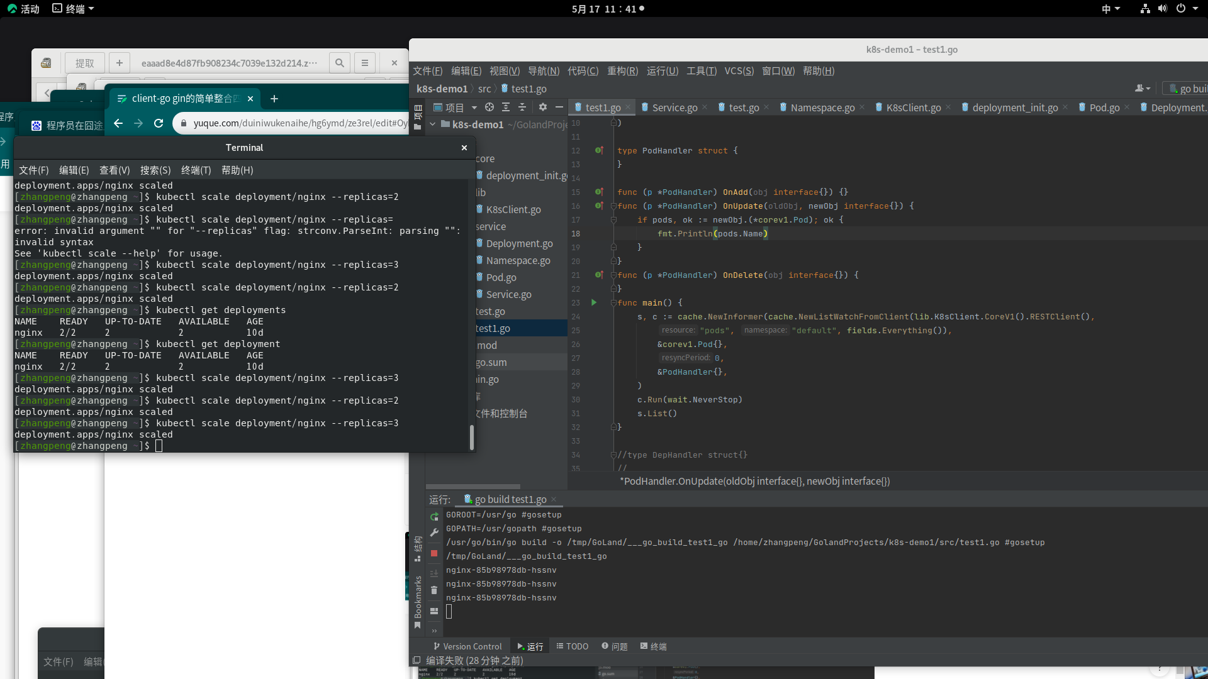Image resolution: width=1208 pixels, height=679 pixels.
Task: Switch to Service.go editor tab
Action: click(674, 108)
